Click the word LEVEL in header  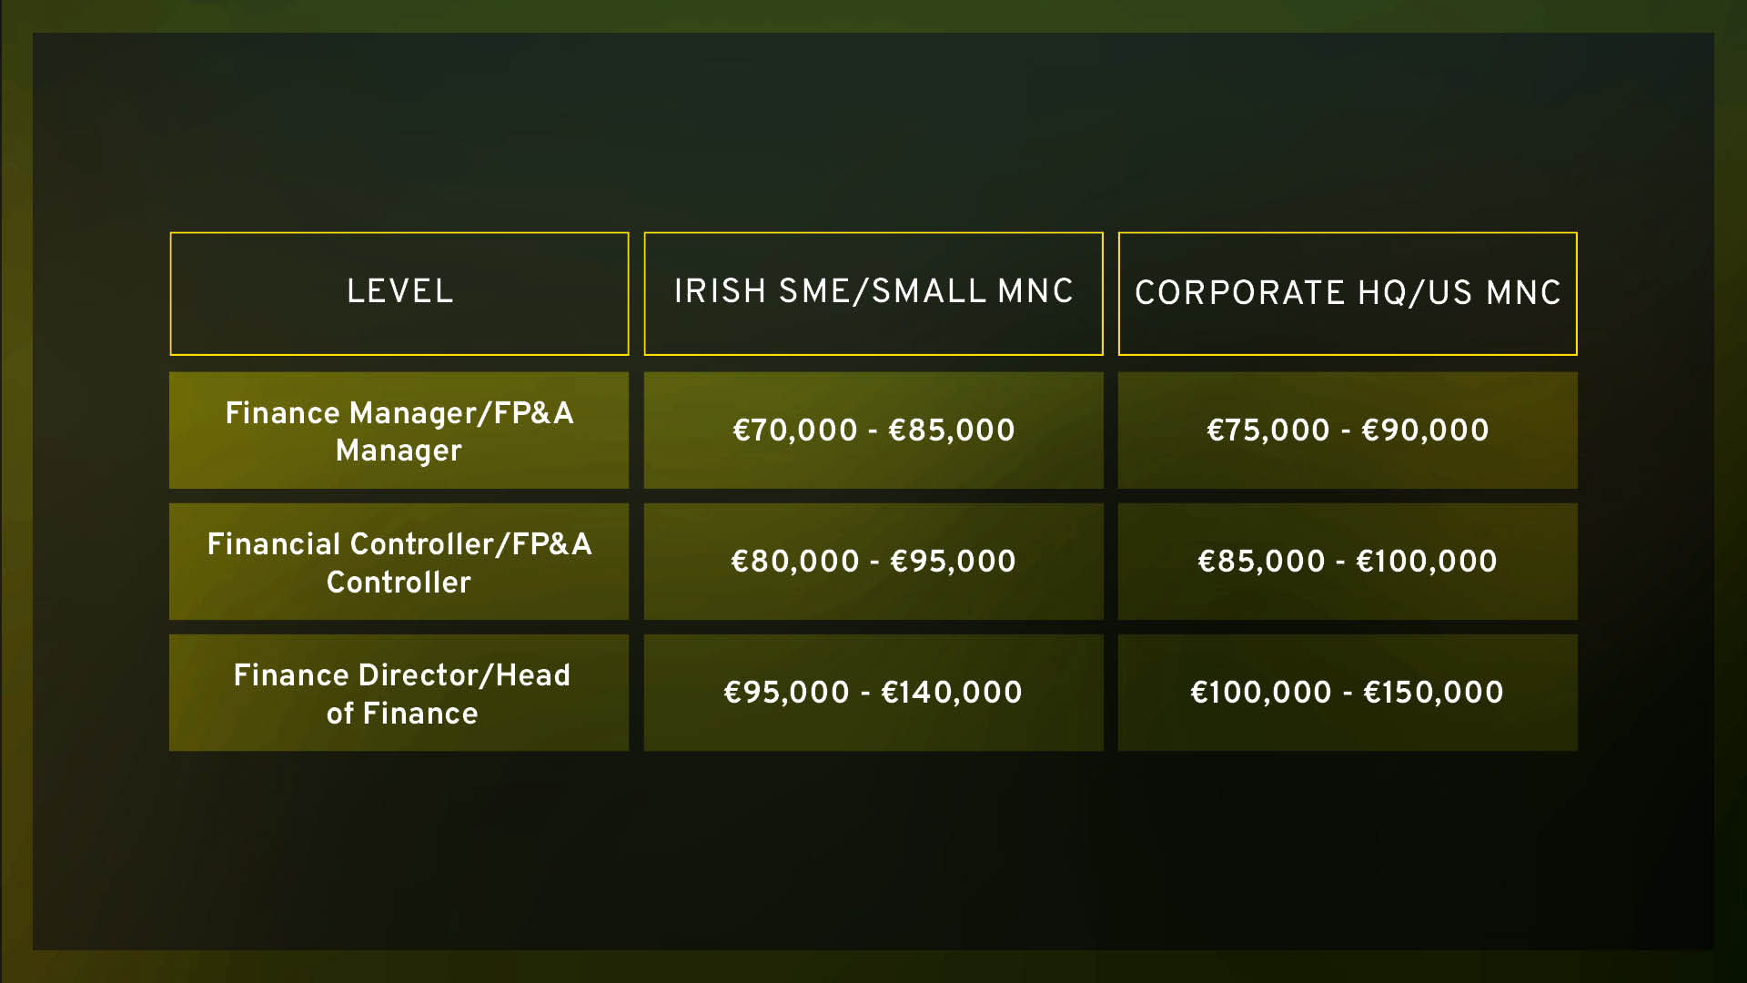(399, 291)
